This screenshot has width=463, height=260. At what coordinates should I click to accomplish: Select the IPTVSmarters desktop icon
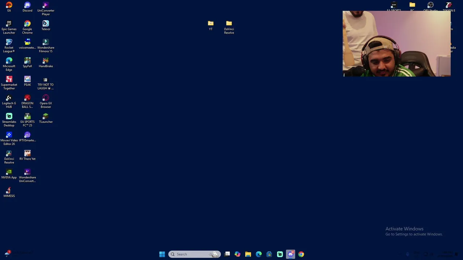tap(27, 136)
